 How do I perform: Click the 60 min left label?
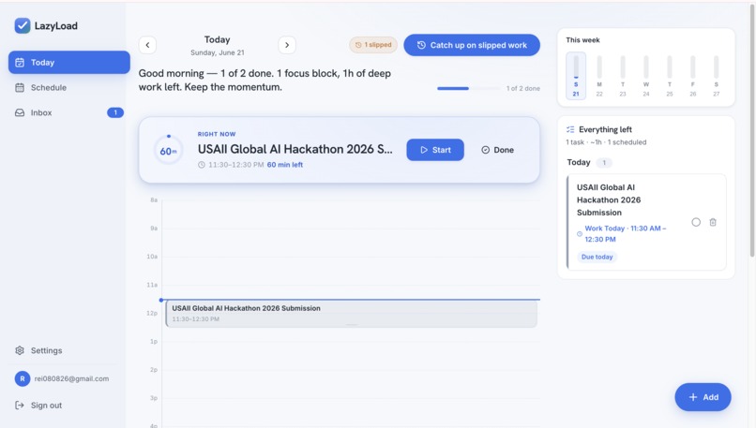(x=285, y=165)
